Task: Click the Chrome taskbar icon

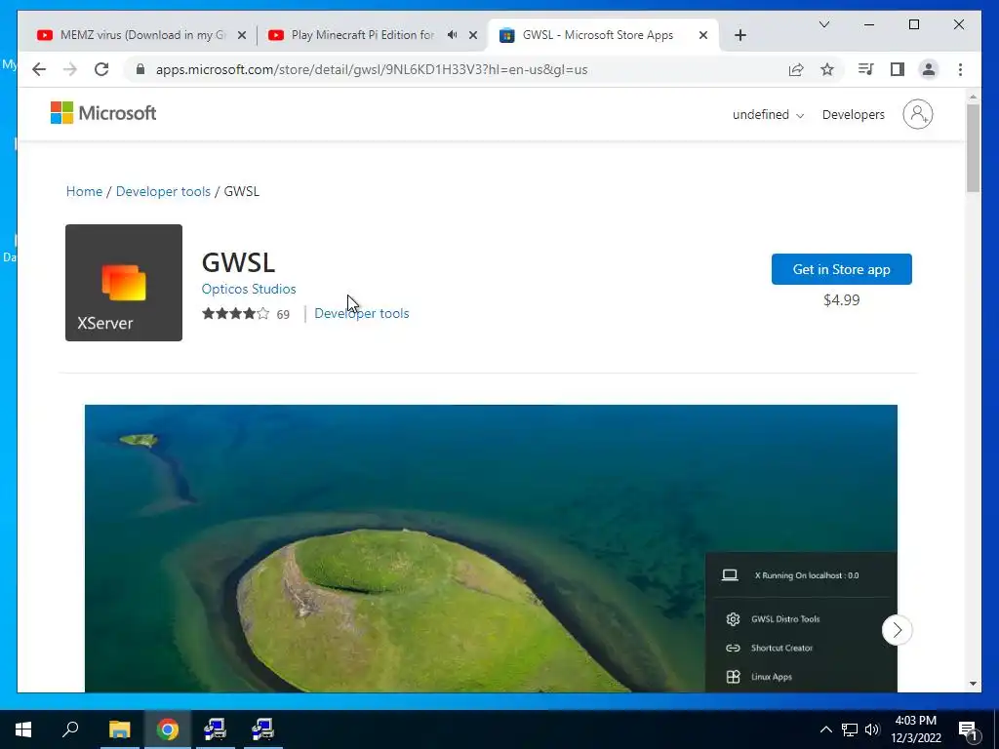Action: tap(168, 729)
